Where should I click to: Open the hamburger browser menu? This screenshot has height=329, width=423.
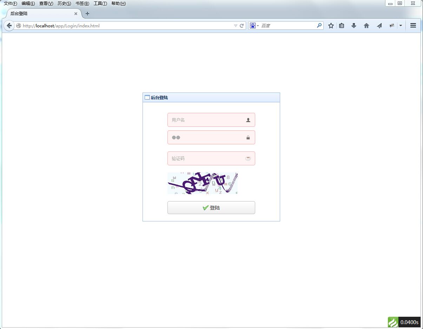pyautogui.click(x=413, y=26)
